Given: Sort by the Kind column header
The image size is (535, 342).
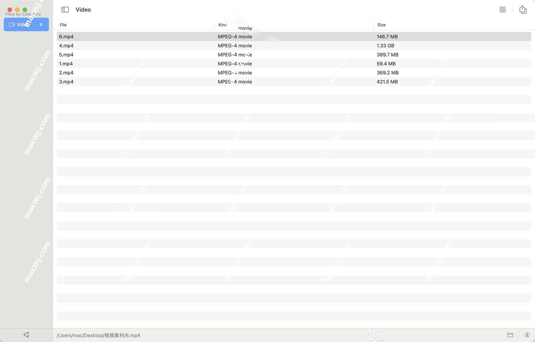Looking at the screenshot, I should click(x=223, y=25).
